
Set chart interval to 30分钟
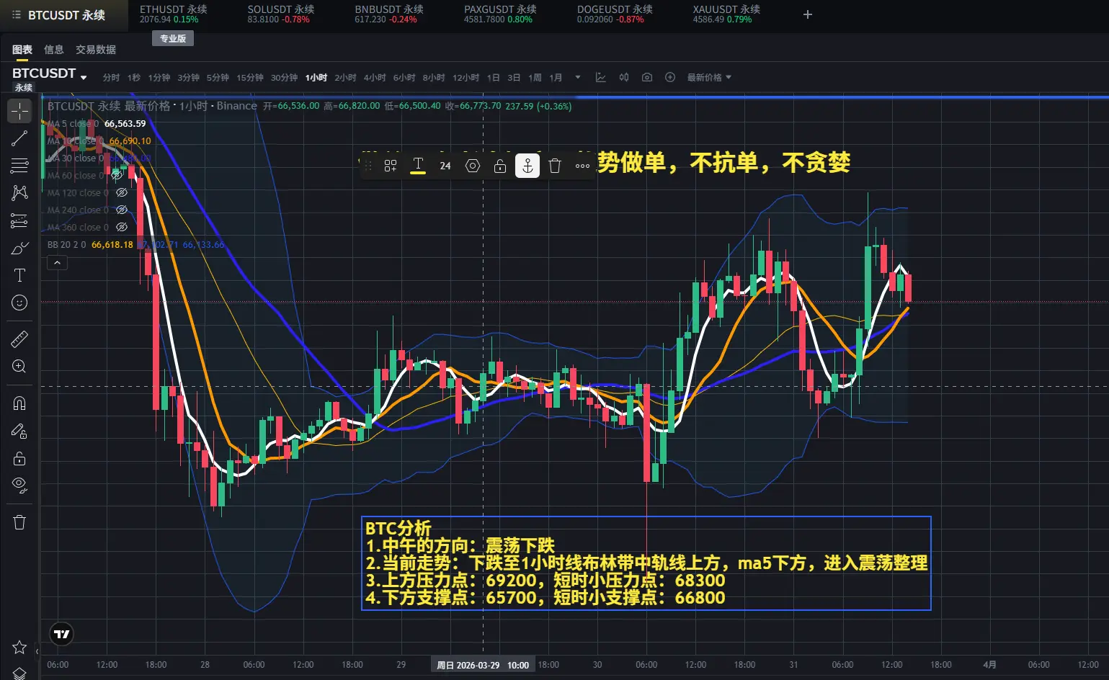click(x=285, y=77)
